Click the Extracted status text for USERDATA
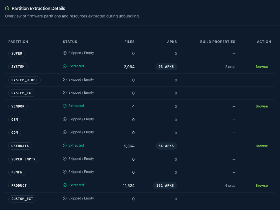This screenshot has width=280, height=210. click(x=76, y=145)
